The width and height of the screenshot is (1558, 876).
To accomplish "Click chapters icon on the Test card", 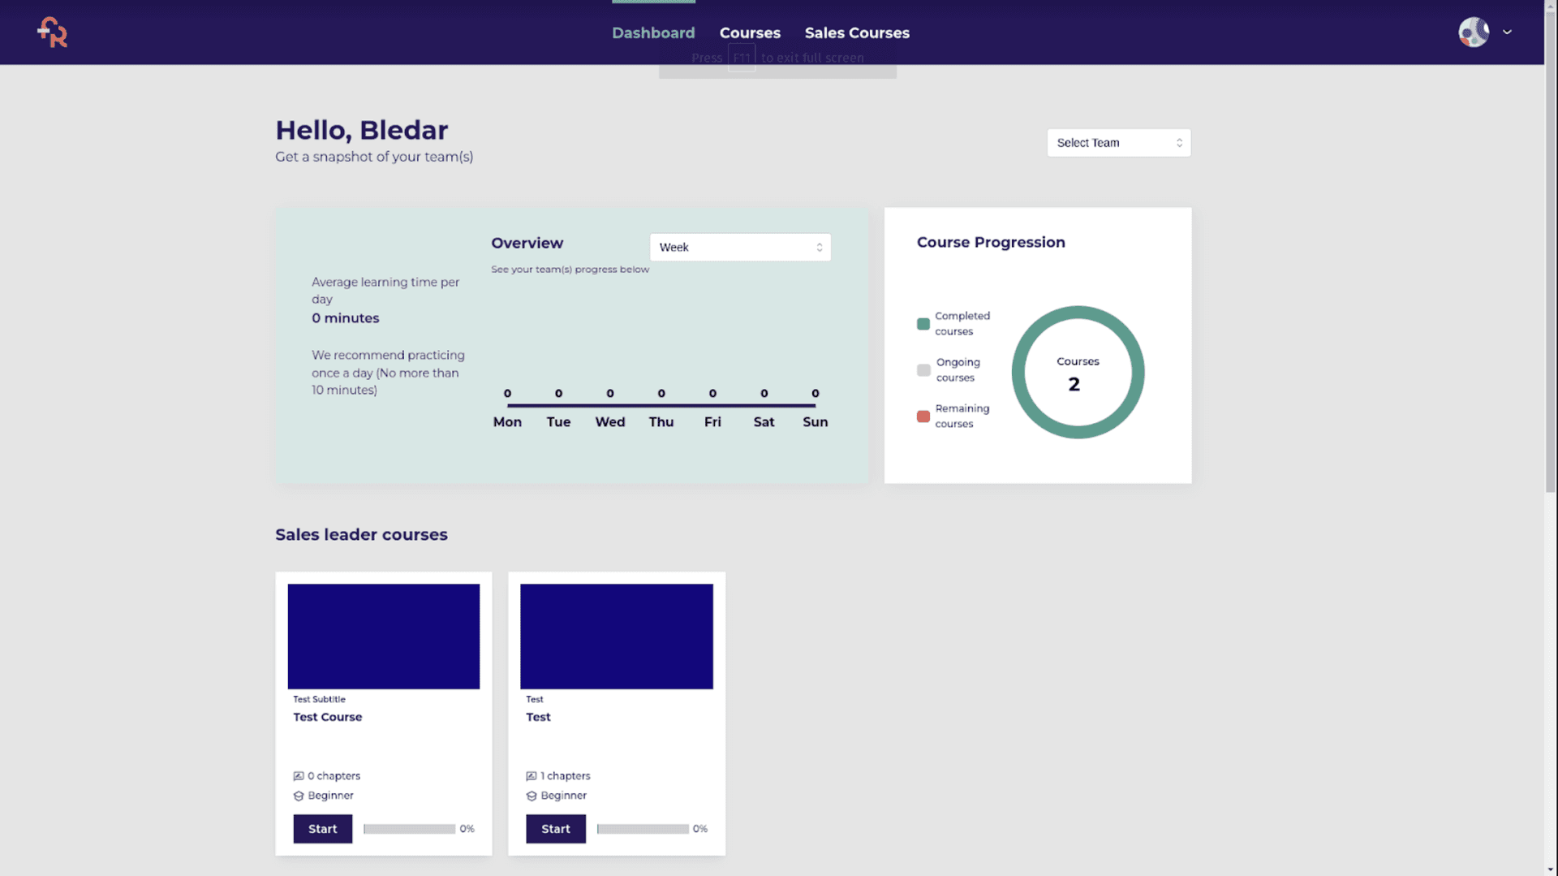I will point(532,776).
